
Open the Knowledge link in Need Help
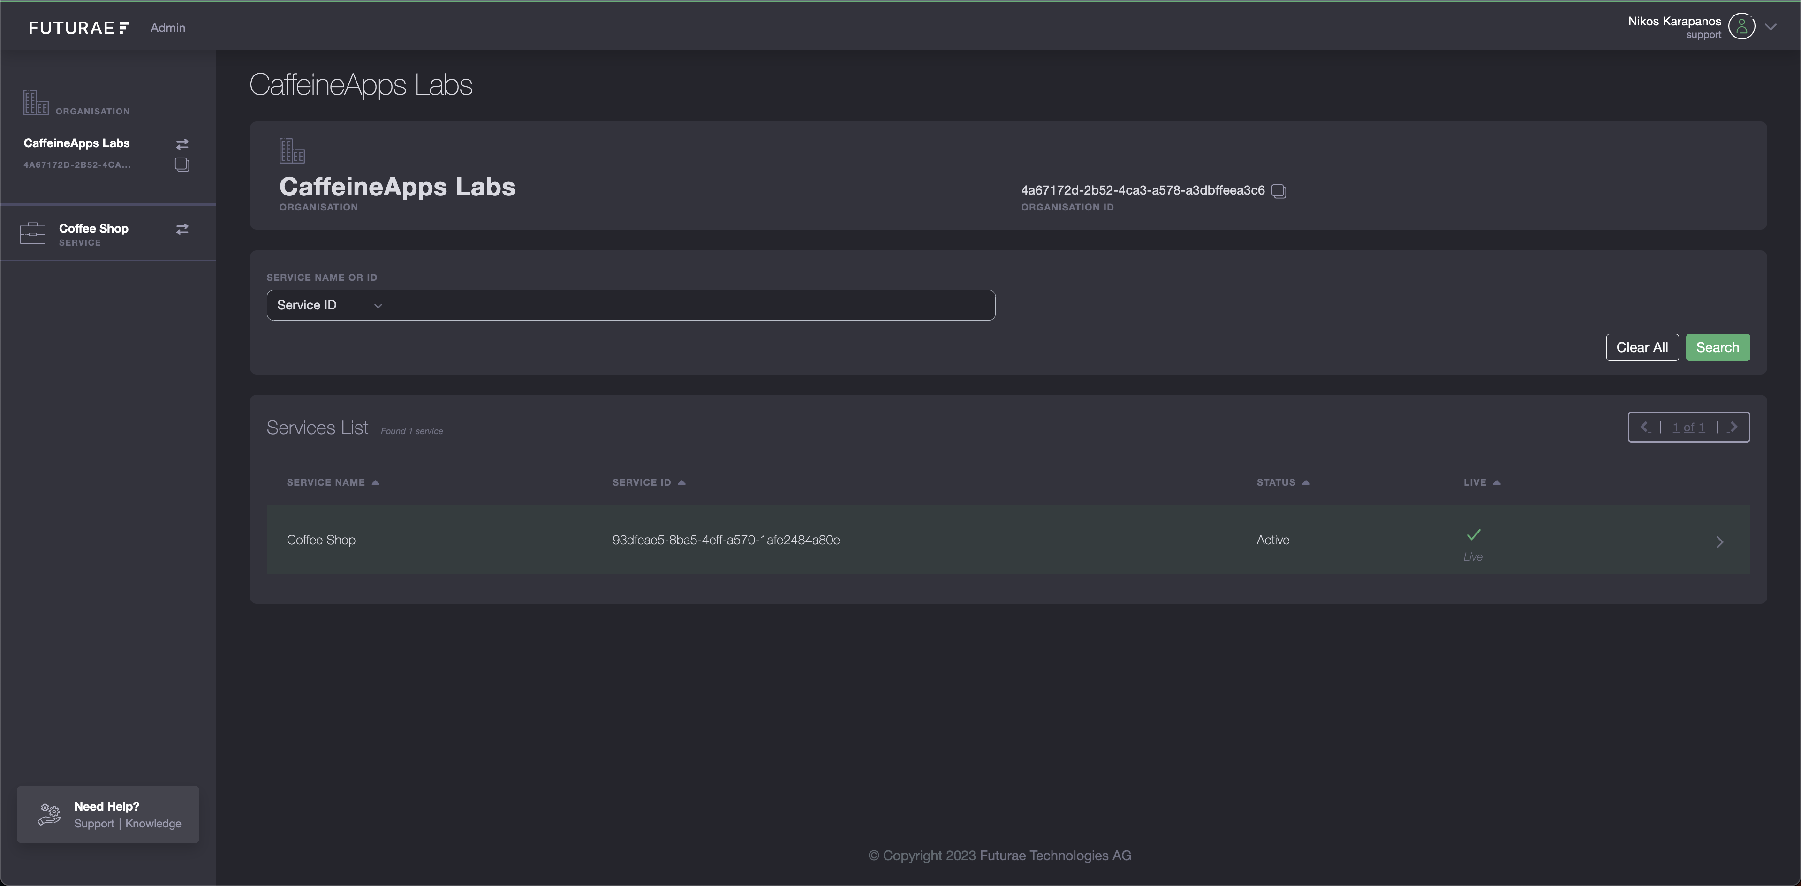(153, 824)
